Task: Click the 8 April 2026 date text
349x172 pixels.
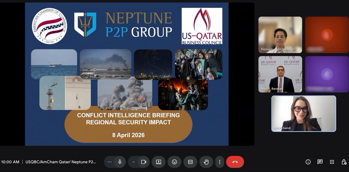Action: tap(128, 135)
